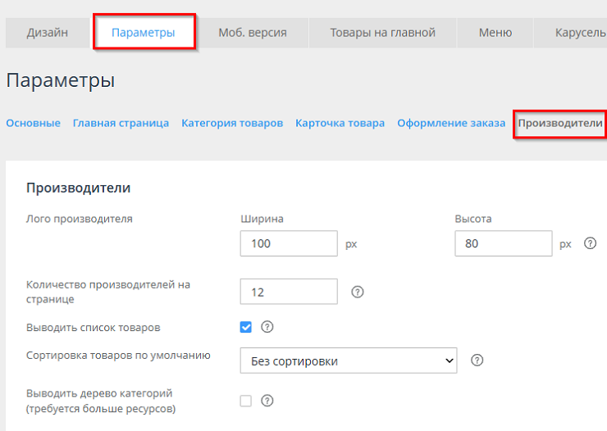Click help icon next to category tree checkbox
This screenshot has width=607, height=431.
click(267, 401)
